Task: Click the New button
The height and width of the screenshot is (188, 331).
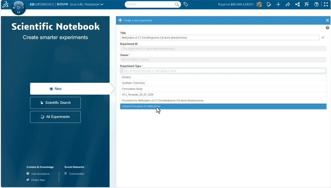Action: point(70,89)
